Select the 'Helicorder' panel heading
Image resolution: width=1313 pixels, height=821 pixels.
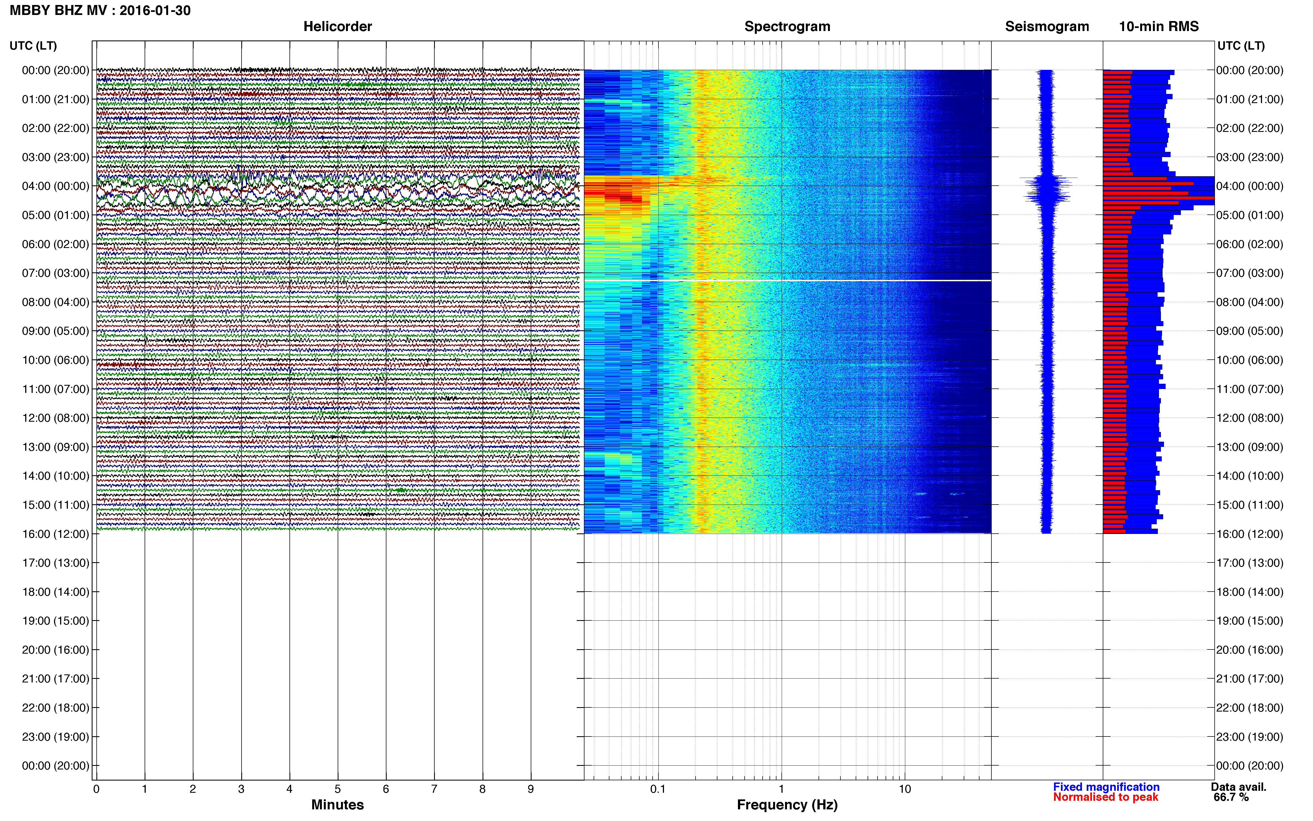[338, 26]
